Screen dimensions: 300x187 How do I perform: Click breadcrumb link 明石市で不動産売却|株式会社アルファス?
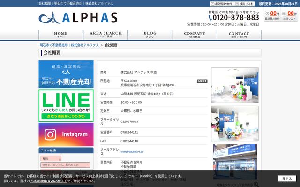coord(69,45)
